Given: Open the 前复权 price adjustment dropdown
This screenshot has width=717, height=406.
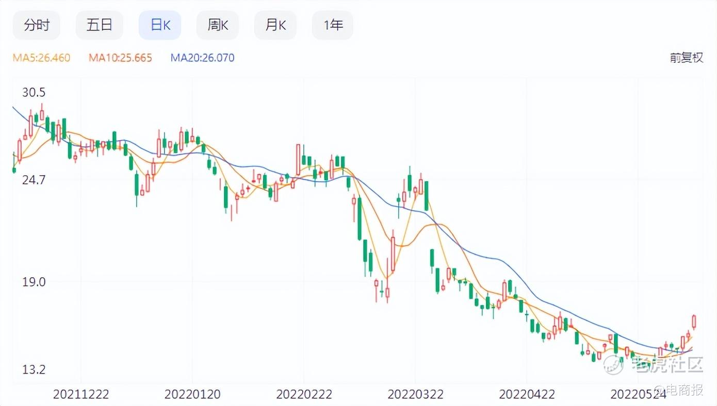Looking at the screenshot, I should pos(687,58).
